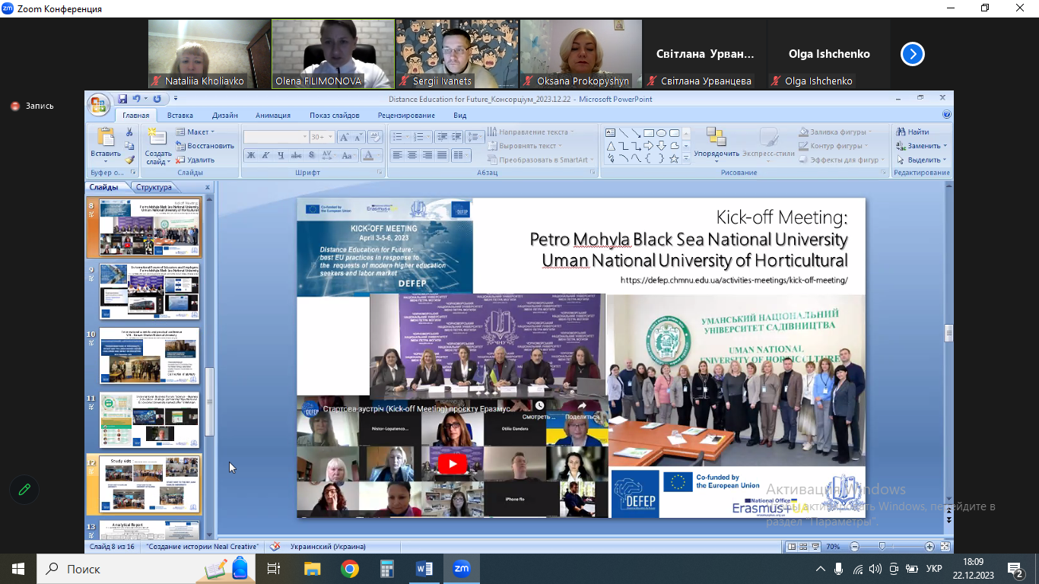Switch to the Вставка ribbon tab
Screen dimensions: 1039x584
coord(180,116)
